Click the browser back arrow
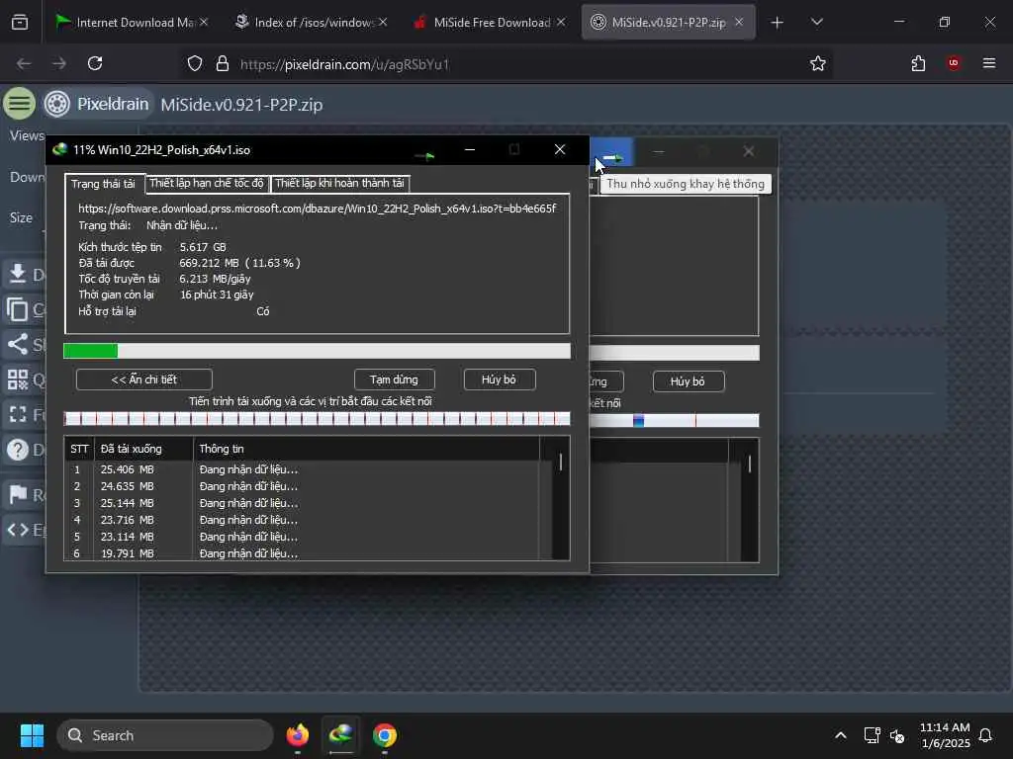 24,63
